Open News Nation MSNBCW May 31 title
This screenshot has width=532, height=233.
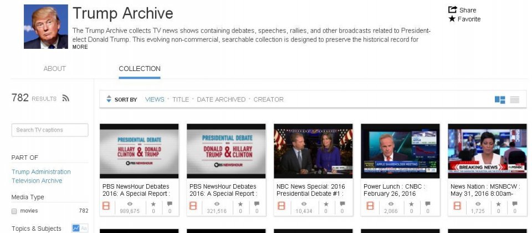click(x=484, y=190)
